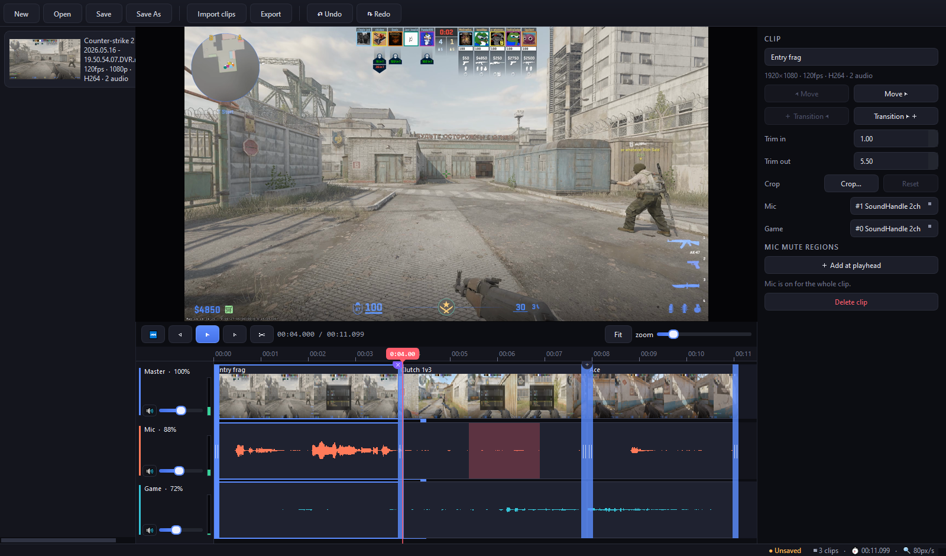This screenshot has width=946, height=556.
Task: Click the horizontal scrollbar under source list
Action: point(59,540)
